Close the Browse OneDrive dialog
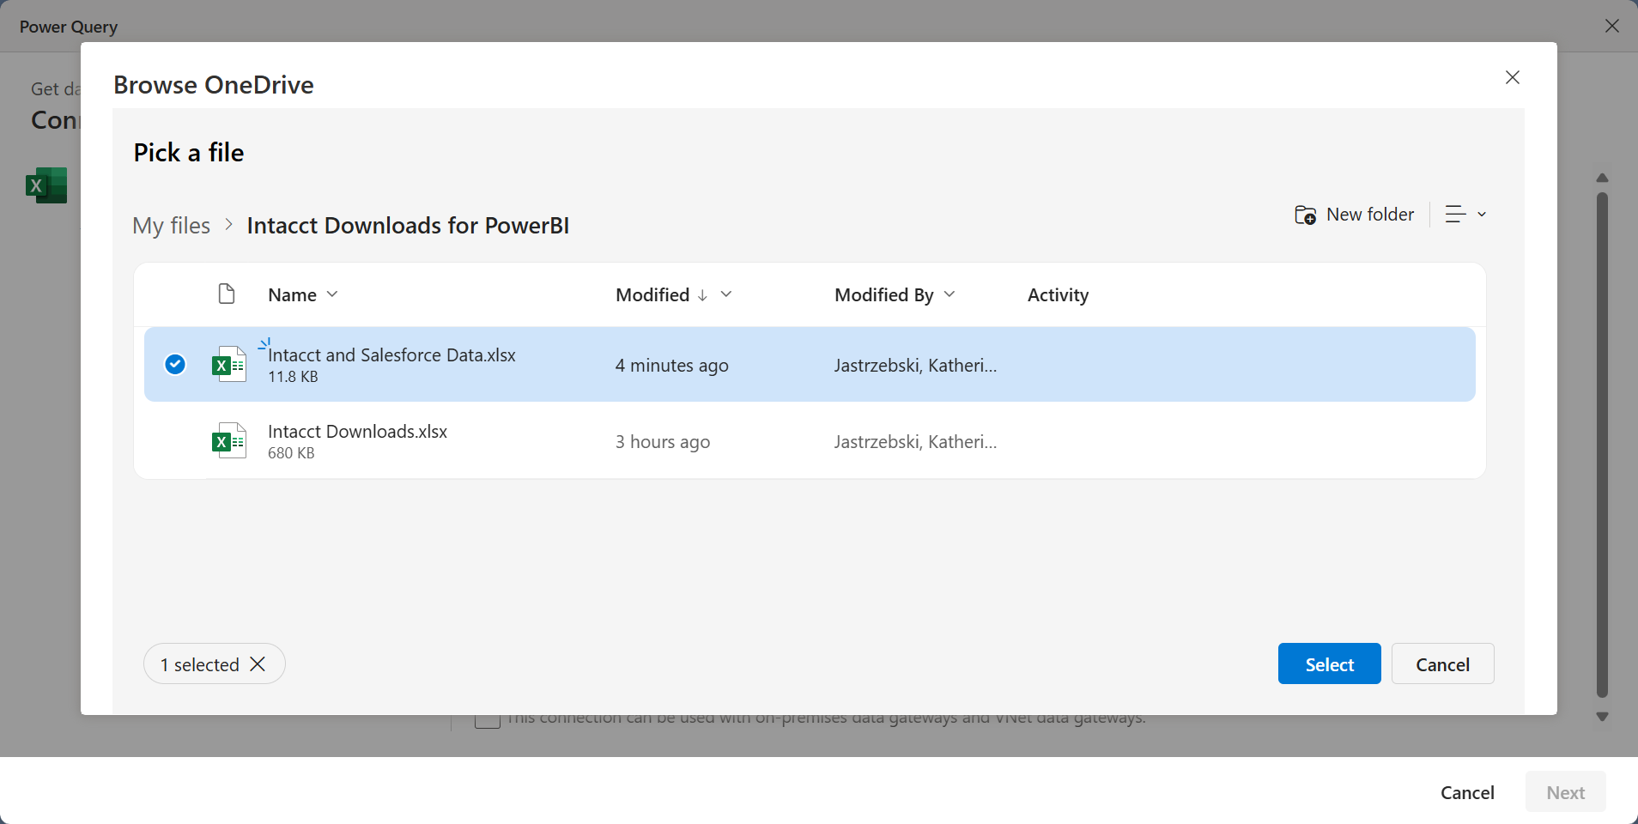The image size is (1638, 824). 1513,78
